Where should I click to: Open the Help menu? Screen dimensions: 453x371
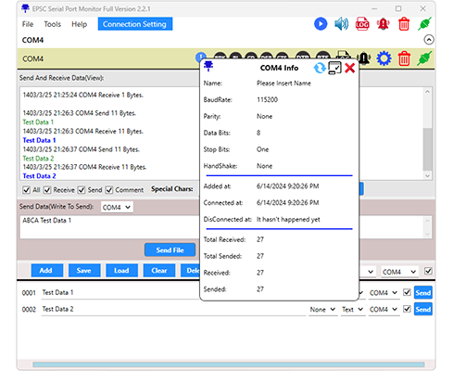[80, 24]
